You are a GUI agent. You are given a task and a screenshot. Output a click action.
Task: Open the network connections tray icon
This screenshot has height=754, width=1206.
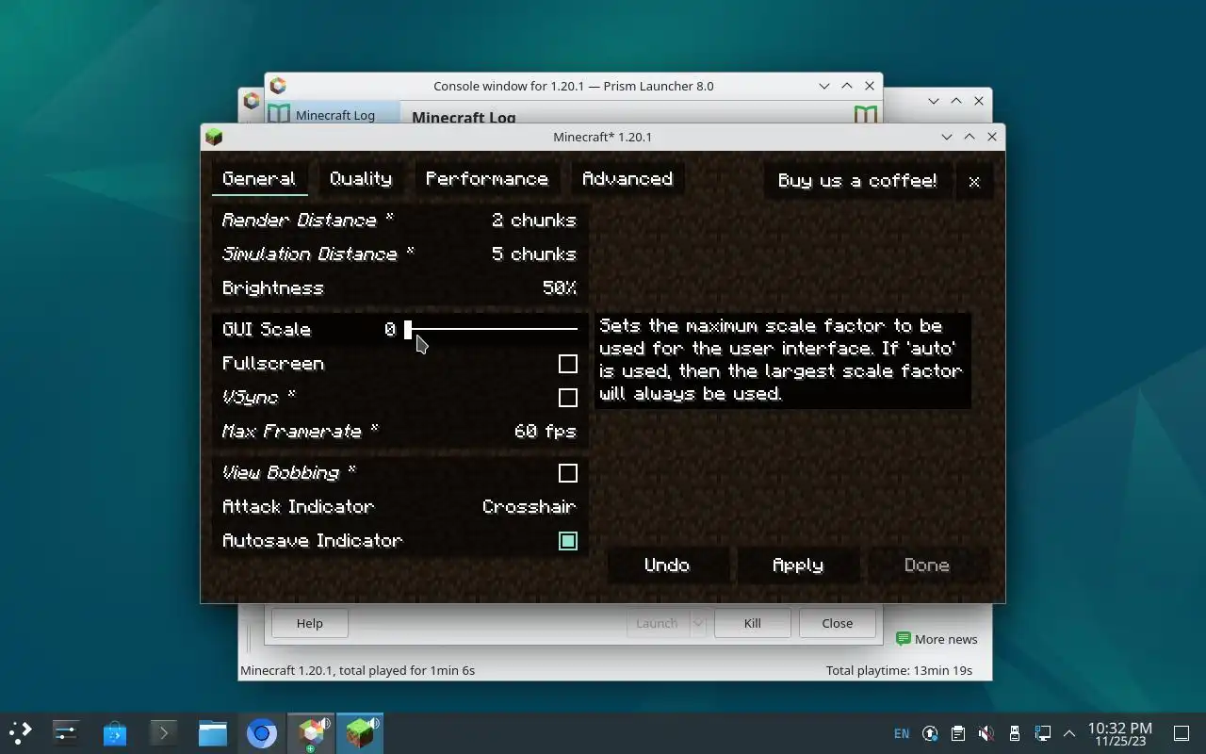pyautogui.click(x=1042, y=733)
